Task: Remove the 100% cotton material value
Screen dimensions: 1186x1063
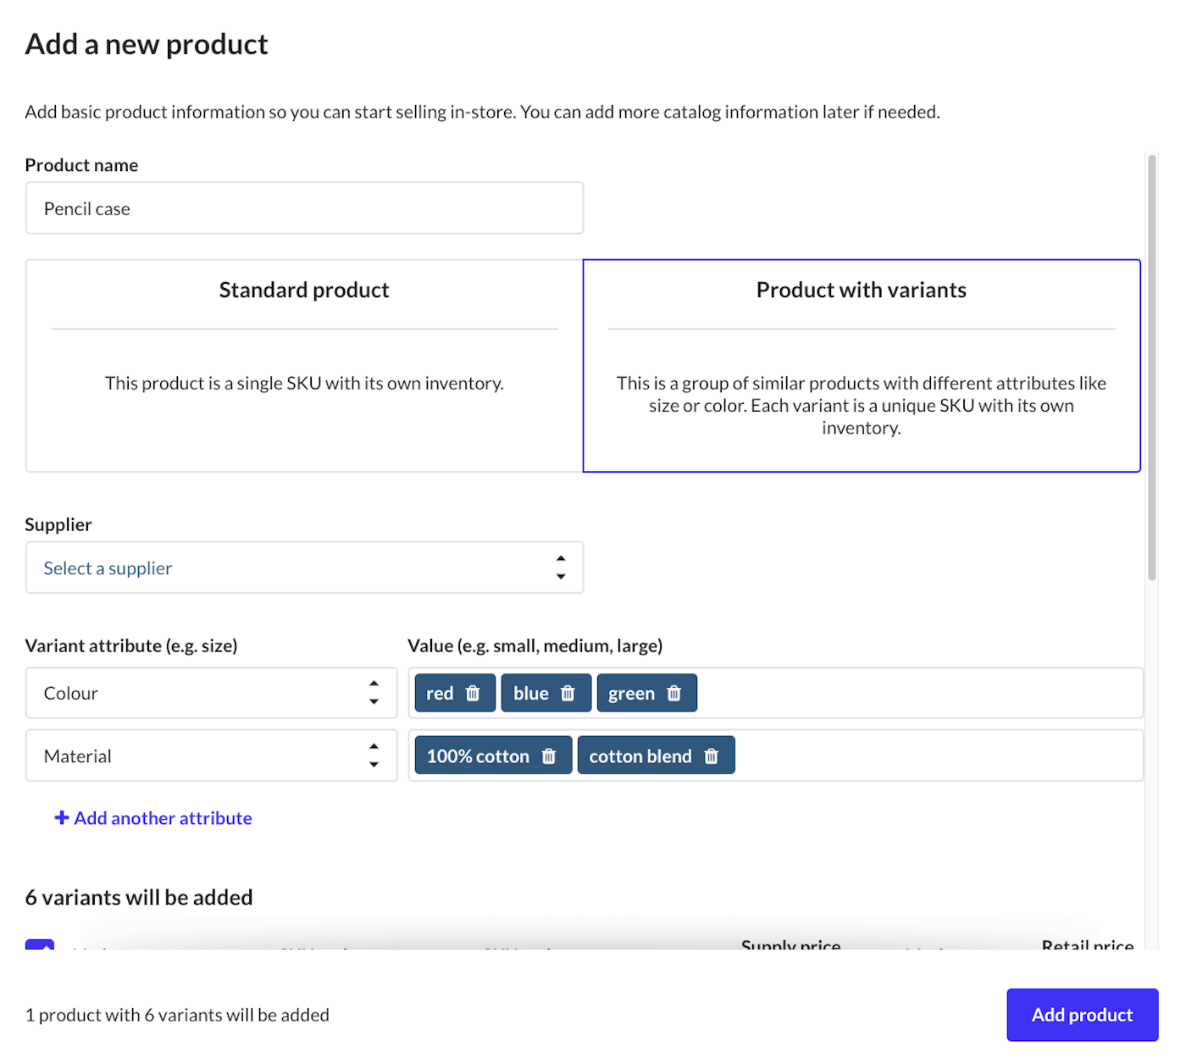Action: pyautogui.click(x=550, y=756)
